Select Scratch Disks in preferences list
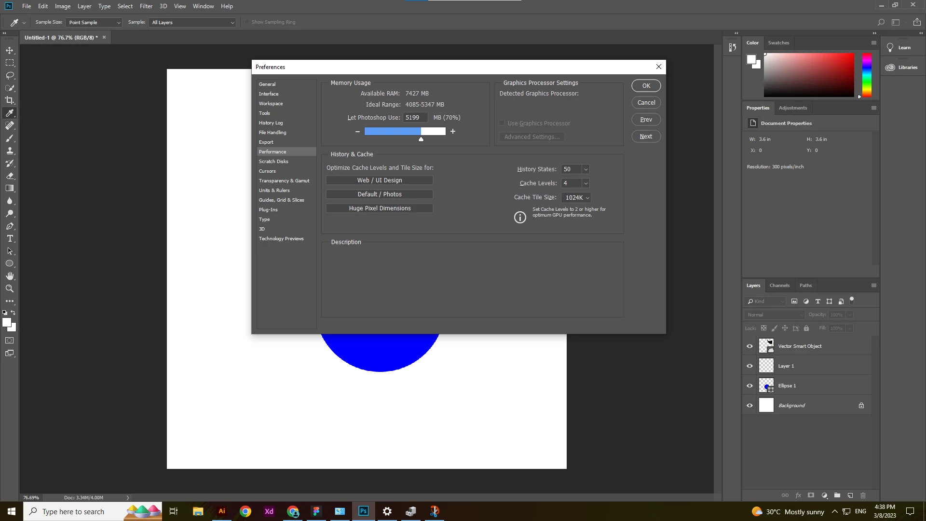Viewport: 926px width, 521px height. 273,161
